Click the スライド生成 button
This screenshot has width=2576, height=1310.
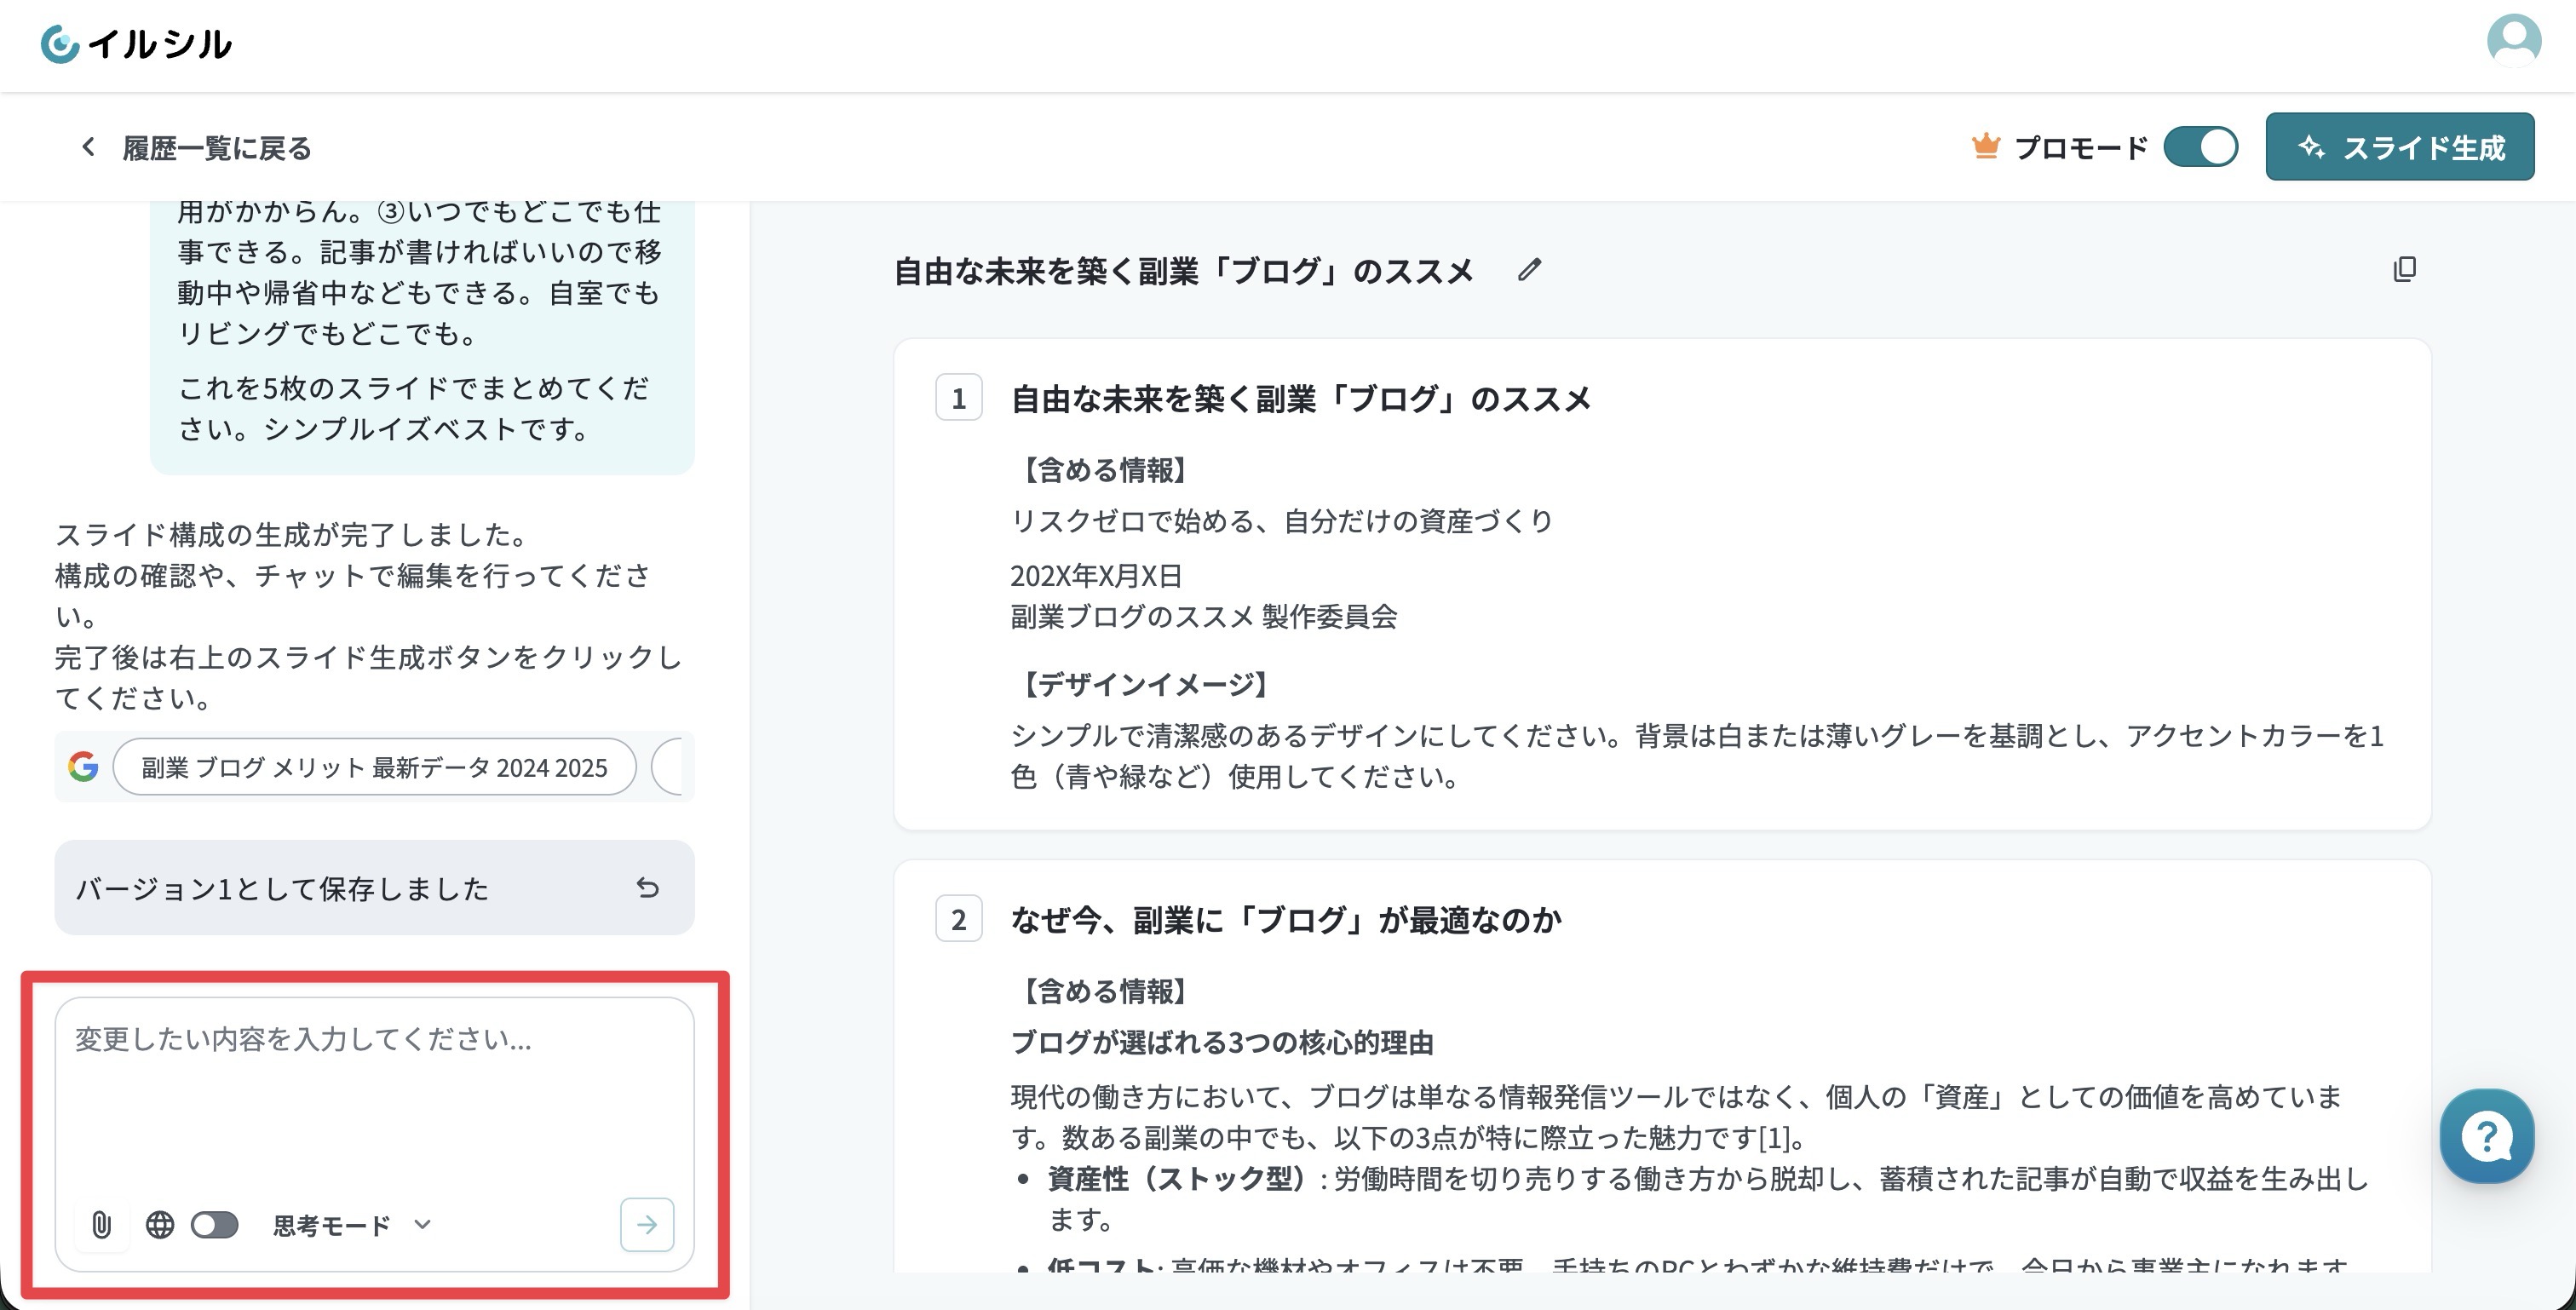pyautogui.click(x=2400, y=147)
